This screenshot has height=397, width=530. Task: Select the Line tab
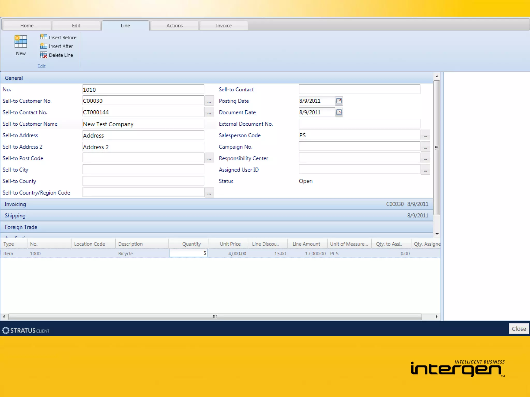click(125, 26)
